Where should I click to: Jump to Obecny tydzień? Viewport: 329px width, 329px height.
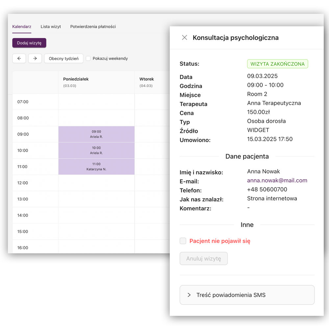coord(63,59)
